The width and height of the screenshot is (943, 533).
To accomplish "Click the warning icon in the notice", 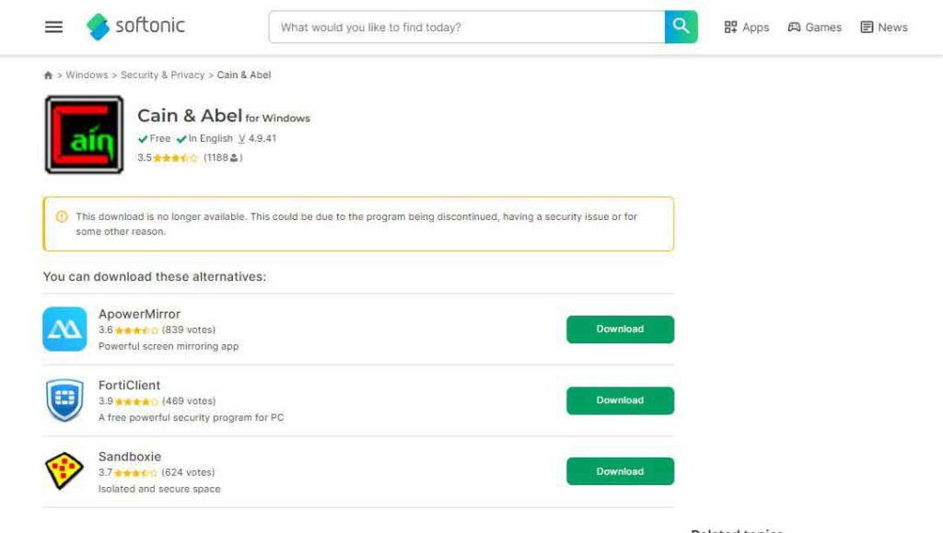I will tap(62, 217).
